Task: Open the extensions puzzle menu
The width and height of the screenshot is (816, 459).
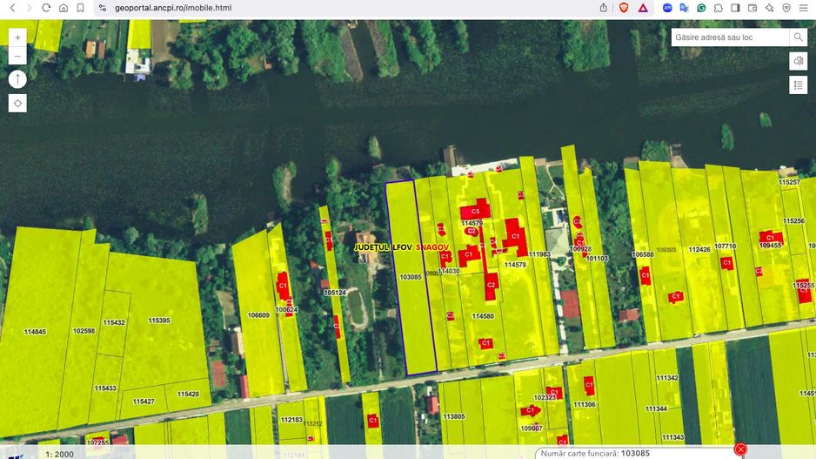Action: click(x=719, y=8)
